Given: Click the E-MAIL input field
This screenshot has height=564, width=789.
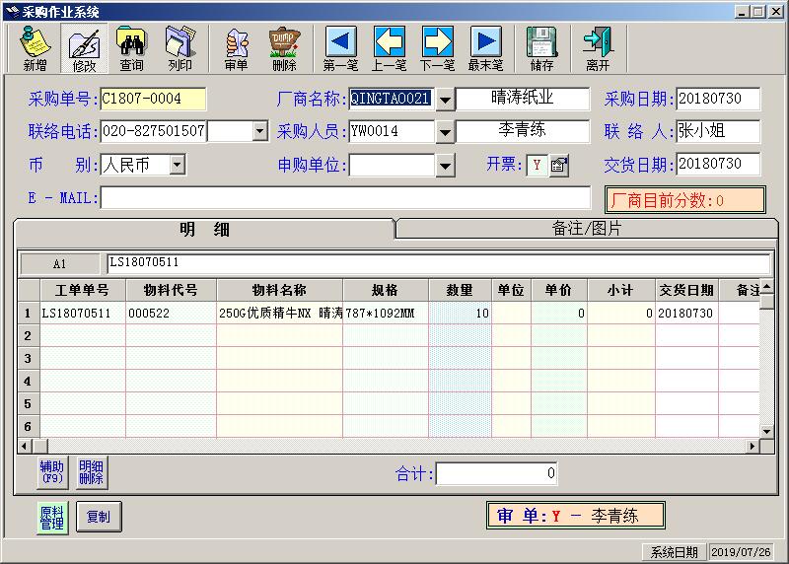Looking at the screenshot, I should [345, 198].
